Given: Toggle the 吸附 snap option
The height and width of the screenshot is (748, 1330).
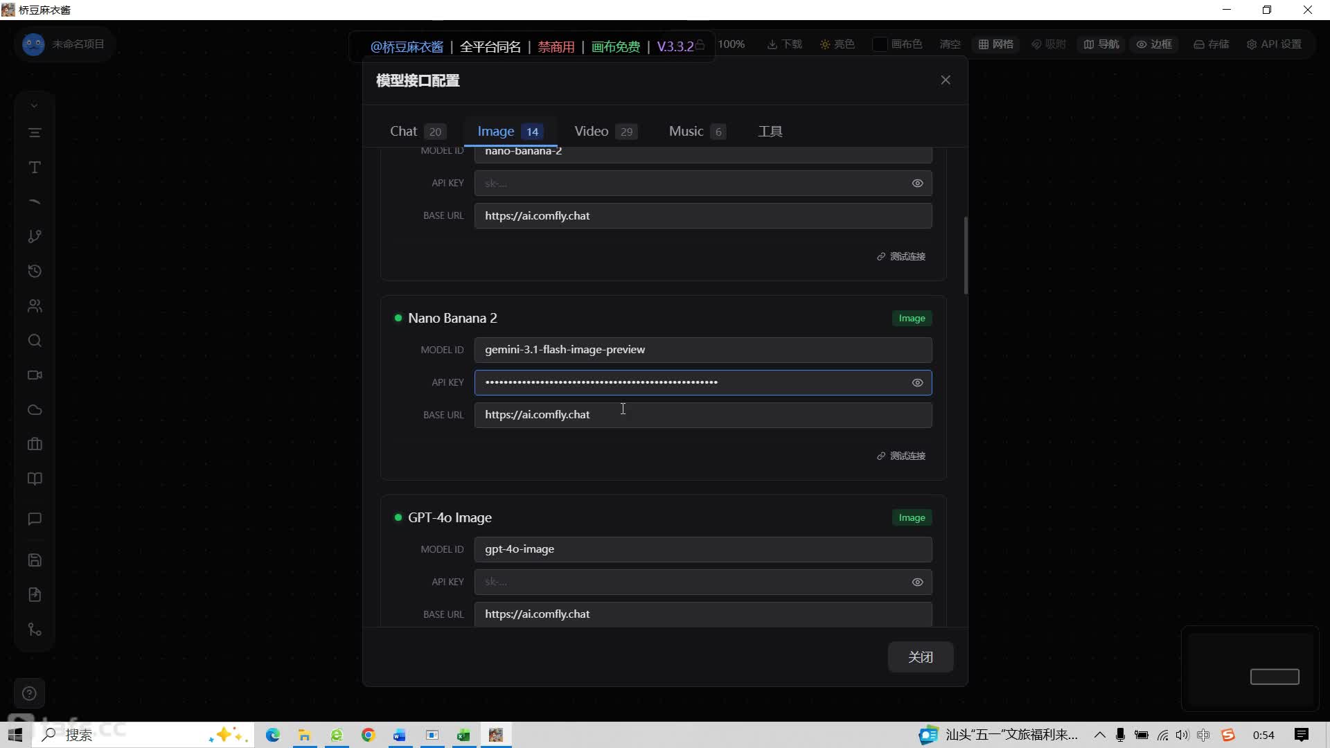Looking at the screenshot, I should 1048,44.
